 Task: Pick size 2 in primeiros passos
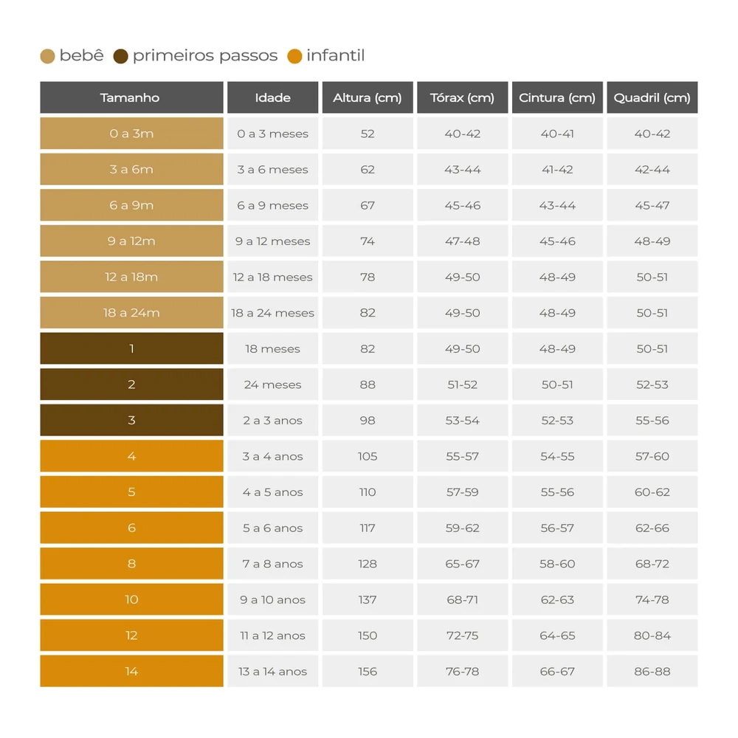click(132, 384)
